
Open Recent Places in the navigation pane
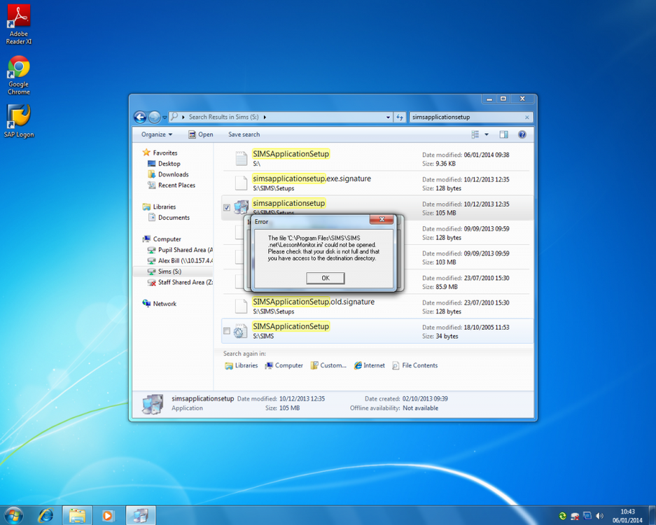[172, 185]
